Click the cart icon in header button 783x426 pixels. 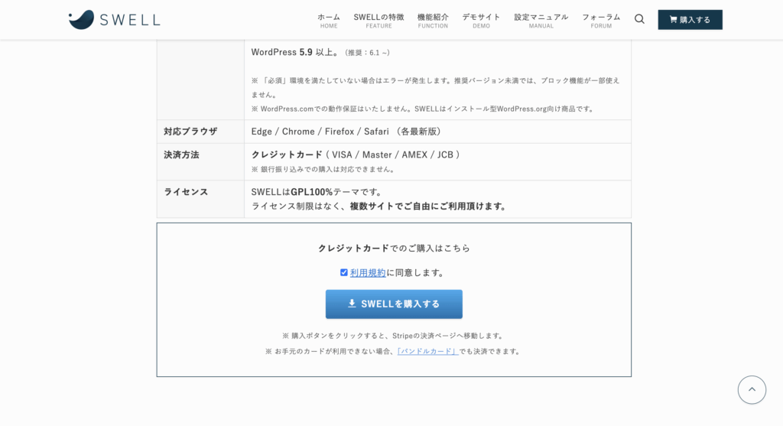(673, 20)
